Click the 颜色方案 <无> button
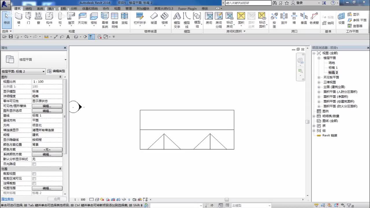 pyautogui.click(x=47, y=150)
